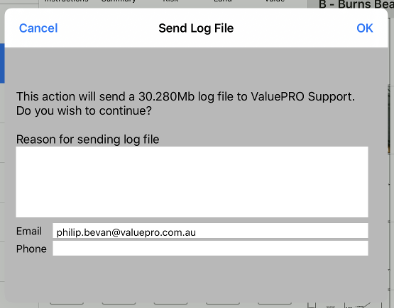Click the Reason for sending log file label

coord(87,139)
